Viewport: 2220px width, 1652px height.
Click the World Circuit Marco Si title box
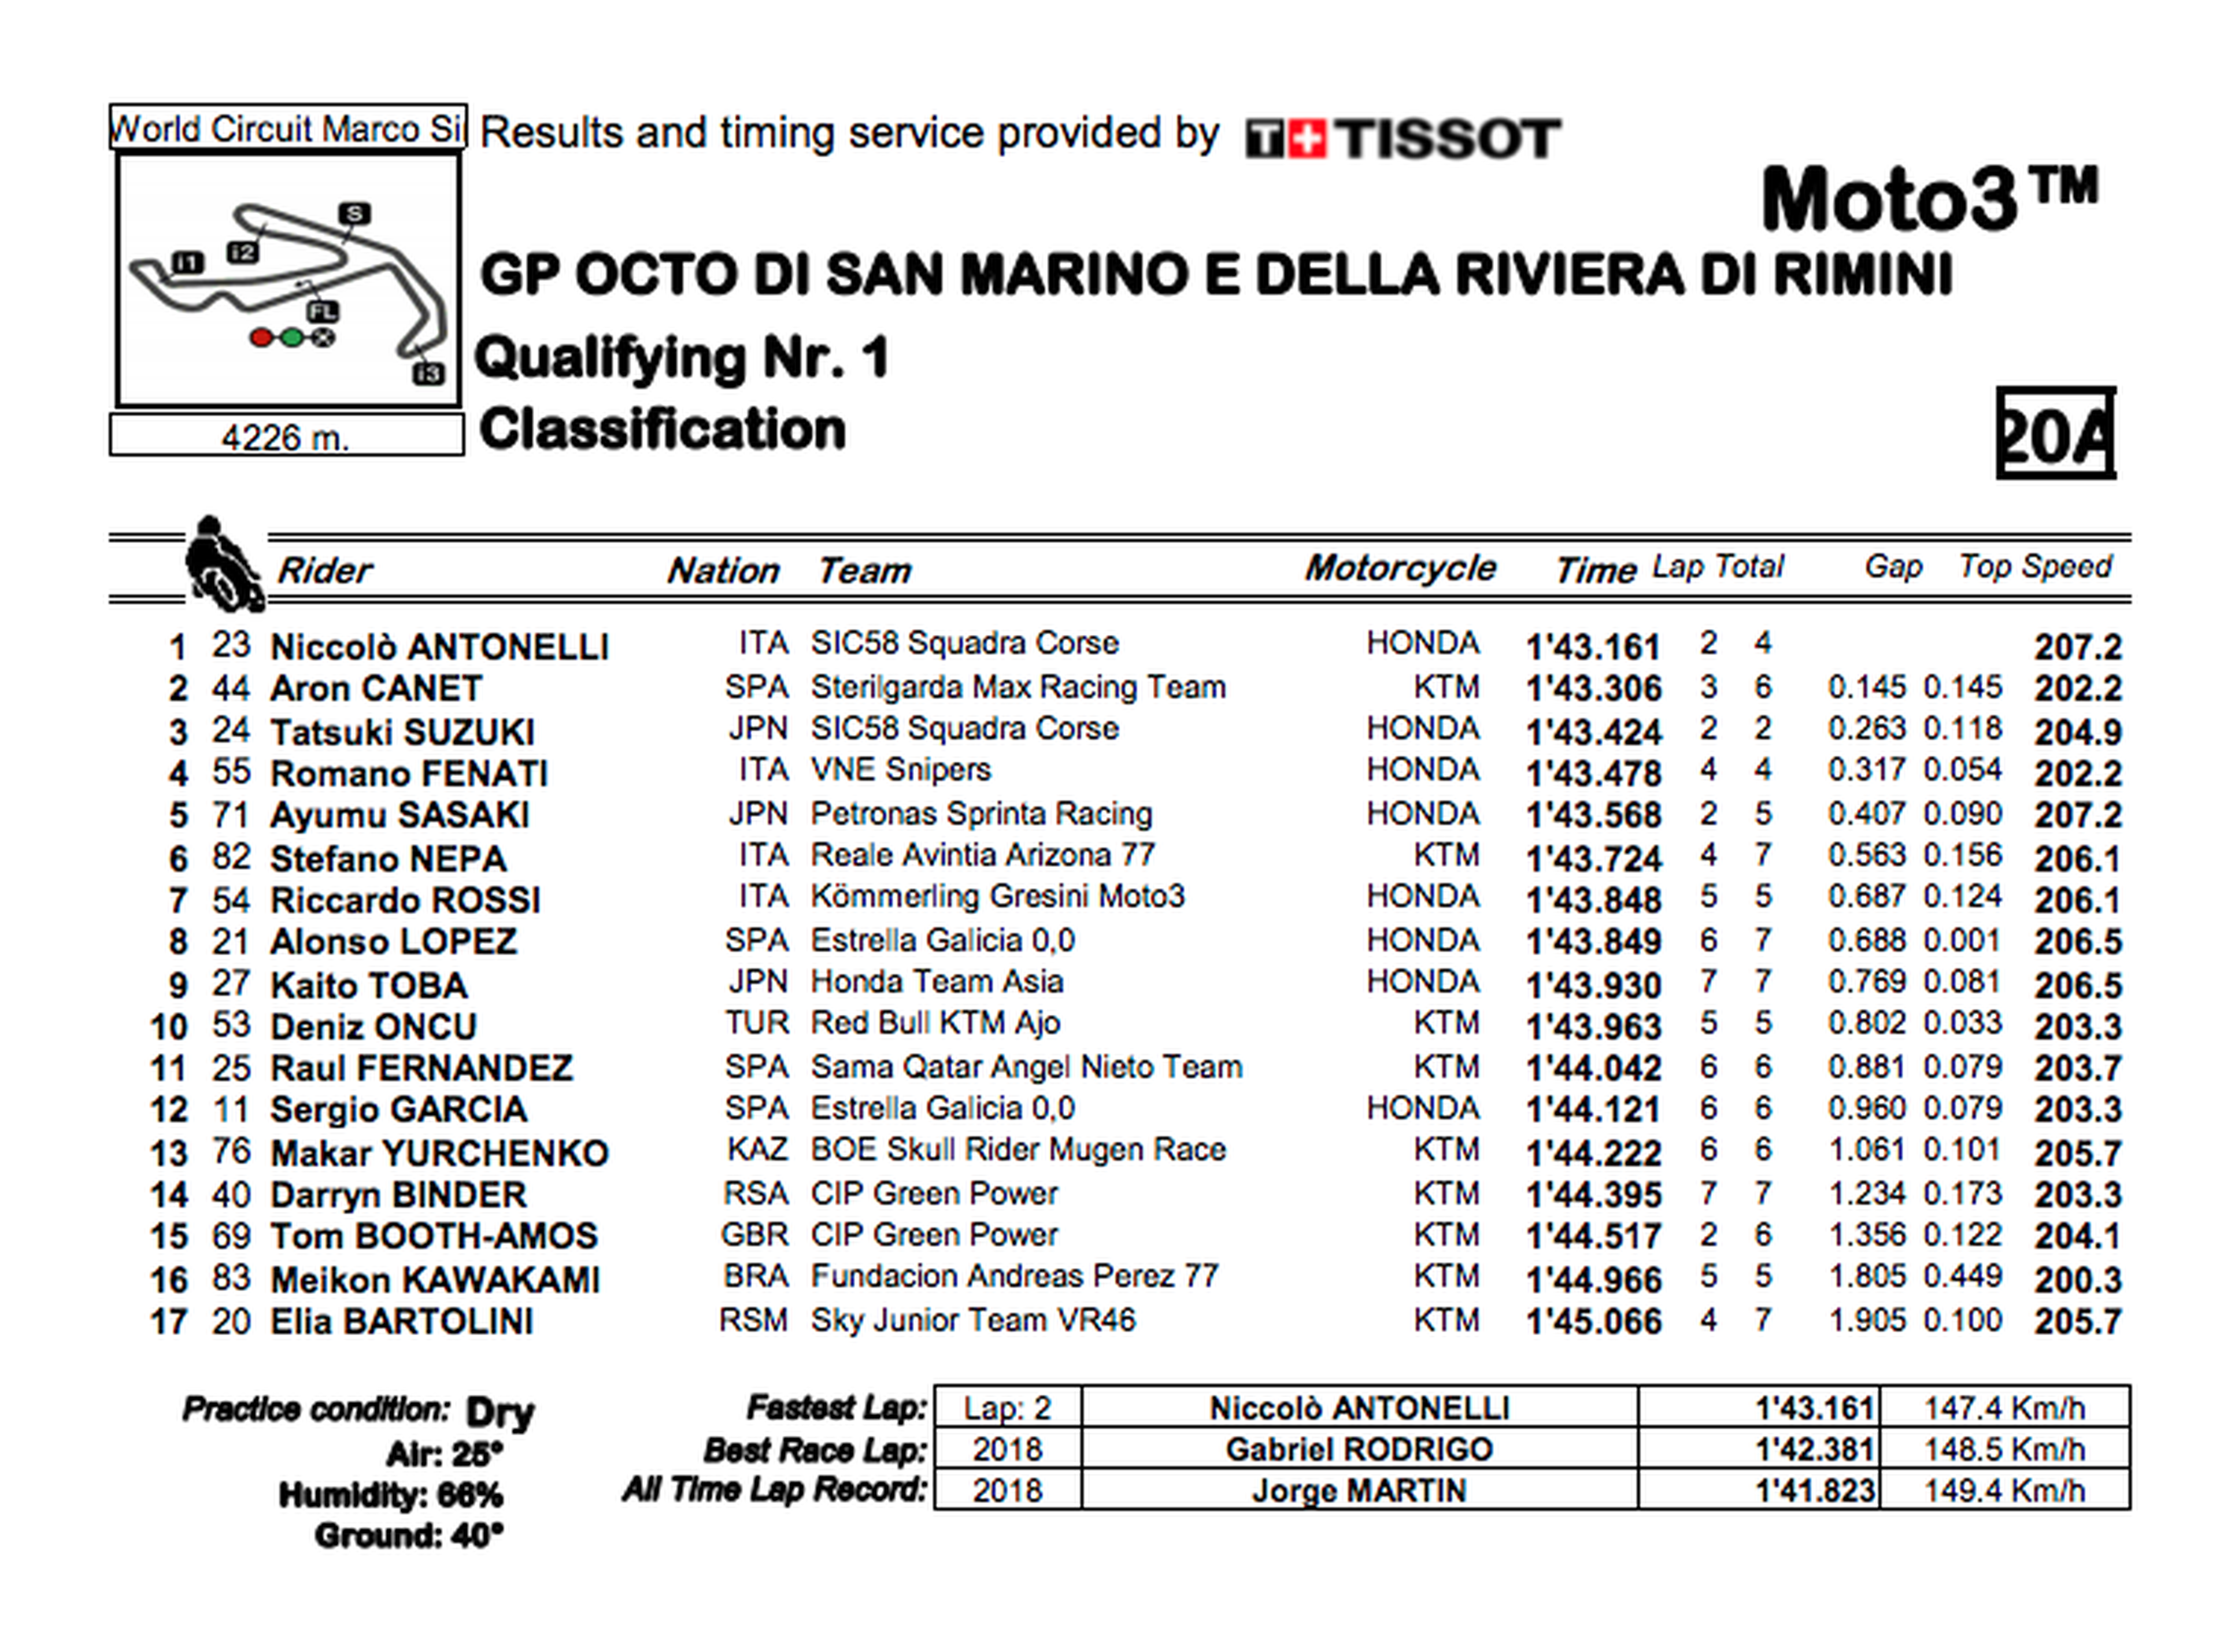288,128
